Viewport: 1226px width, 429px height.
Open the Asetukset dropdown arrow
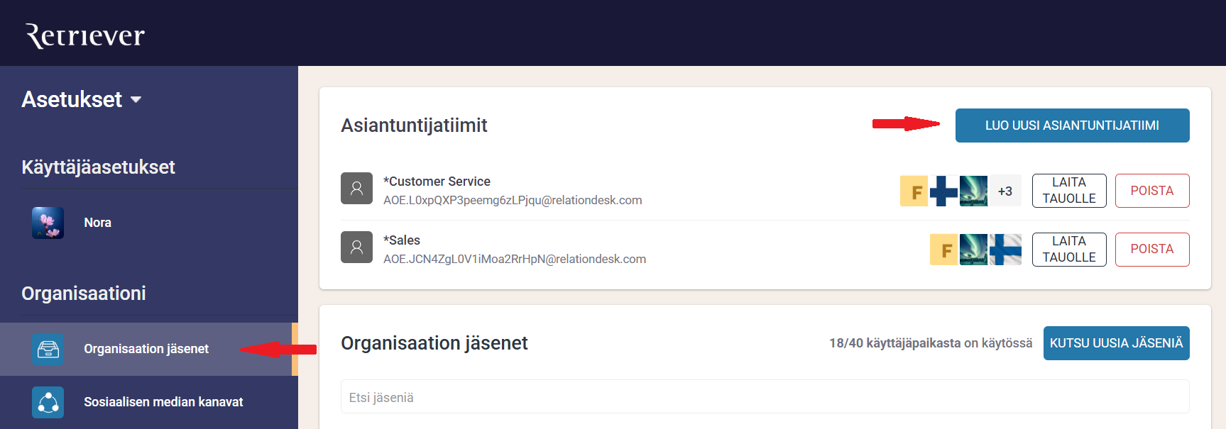pos(136,100)
